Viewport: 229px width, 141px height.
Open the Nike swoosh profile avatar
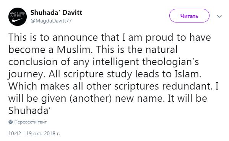click(18, 17)
